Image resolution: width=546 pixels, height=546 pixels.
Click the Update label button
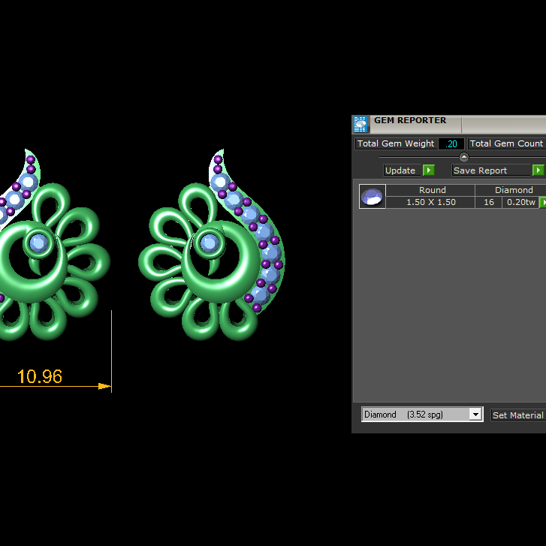pyautogui.click(x=400, y=170)
